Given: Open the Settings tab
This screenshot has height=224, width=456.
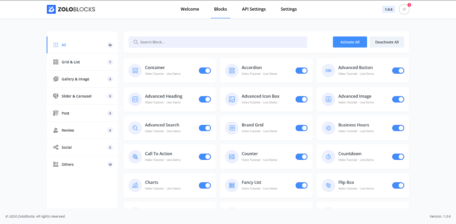Looking at the screenshot, I should [x=289, y=9].
